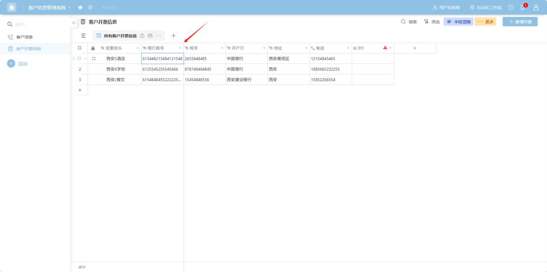Select 客户信息 in the left sidebar

coord(24,37)
